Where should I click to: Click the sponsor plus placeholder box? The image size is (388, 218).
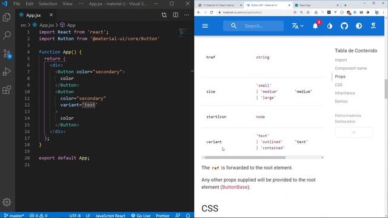click(x=353, y=133)
